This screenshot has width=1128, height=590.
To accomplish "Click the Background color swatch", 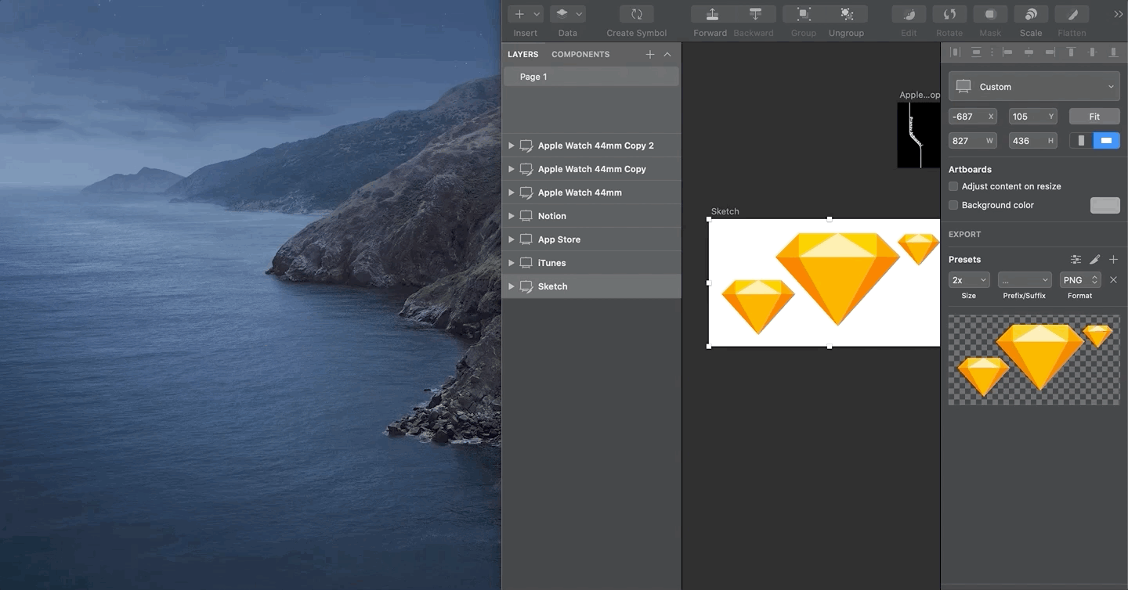I will coord(1104,205).
